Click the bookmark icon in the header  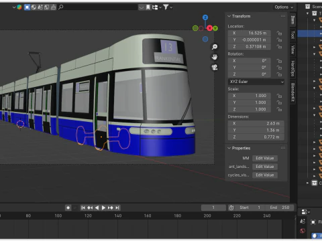(x=148, y=7)
